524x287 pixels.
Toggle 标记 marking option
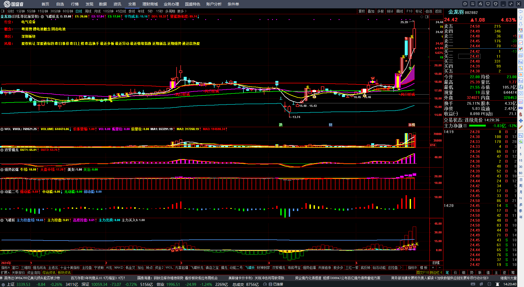click(419, 11)
